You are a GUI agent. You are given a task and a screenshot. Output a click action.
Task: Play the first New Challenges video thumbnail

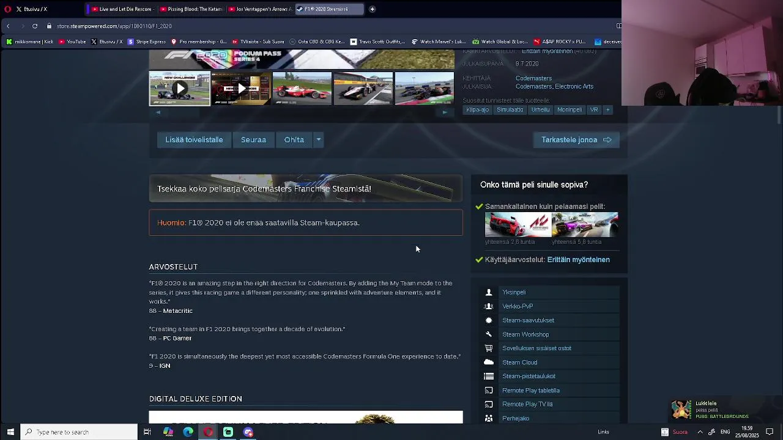[x=180, y=89]
